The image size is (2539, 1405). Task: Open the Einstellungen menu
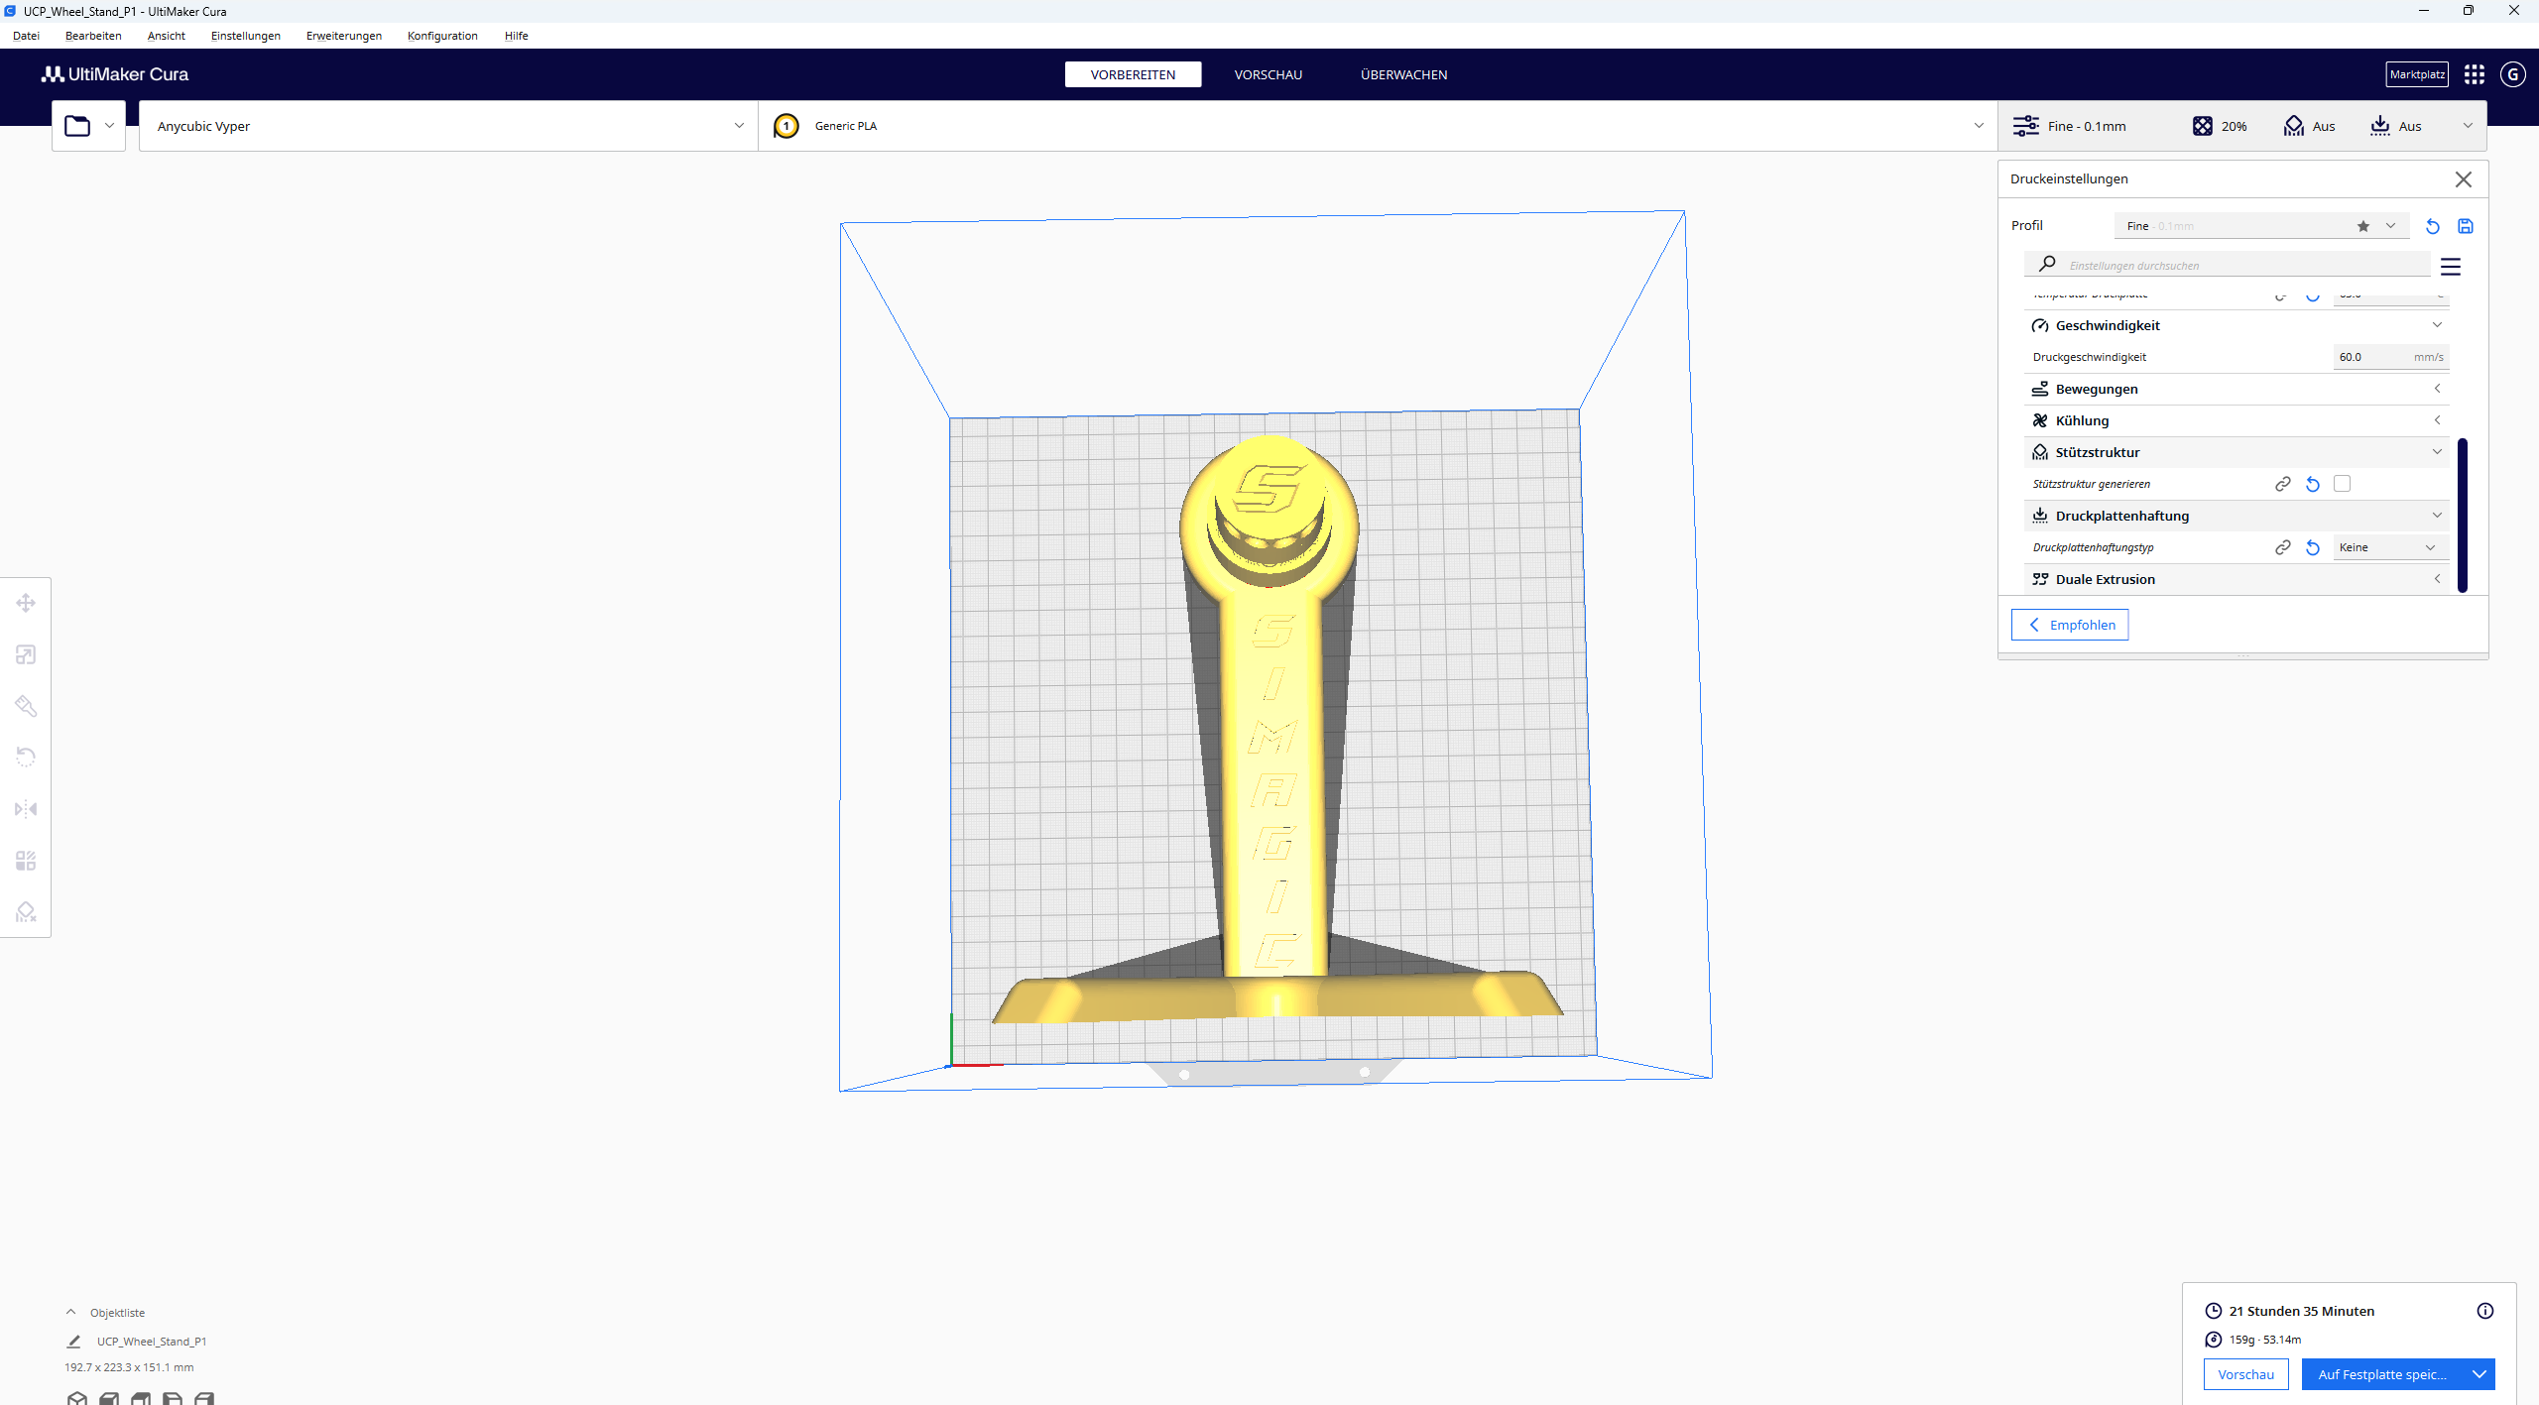[246, 36]
